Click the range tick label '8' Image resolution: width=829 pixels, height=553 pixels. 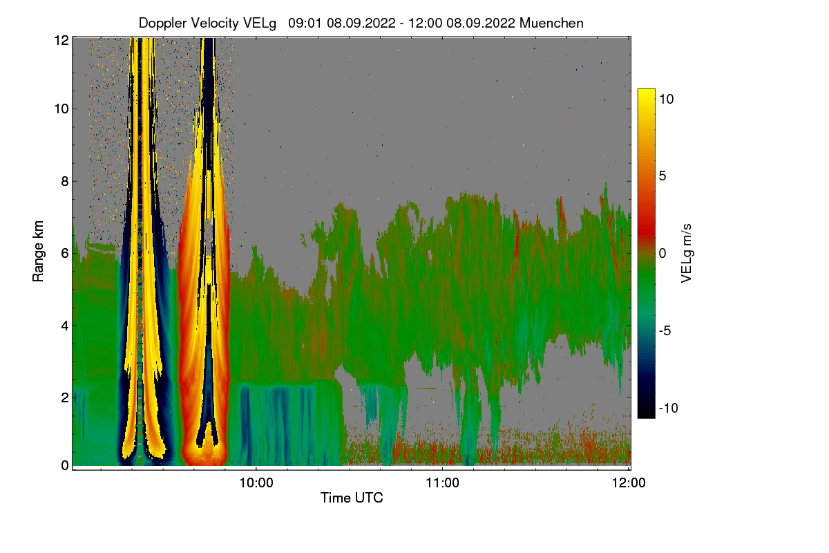(x=65, y=182)
